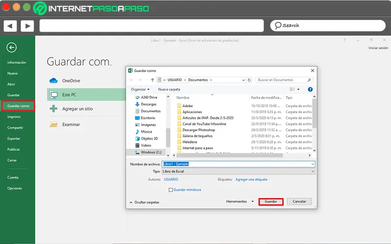Open the Tipo Libro de Excel dropdown
Screen dimensions: 391x244
tap(239, 171)
